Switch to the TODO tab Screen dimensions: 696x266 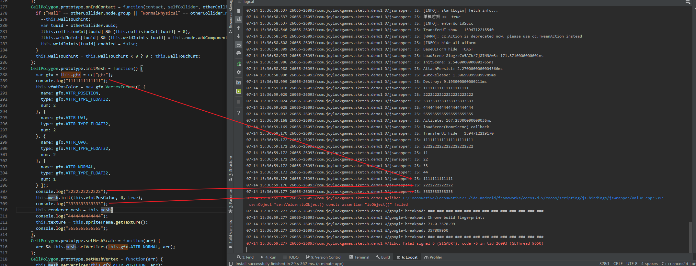coord(291,257)
